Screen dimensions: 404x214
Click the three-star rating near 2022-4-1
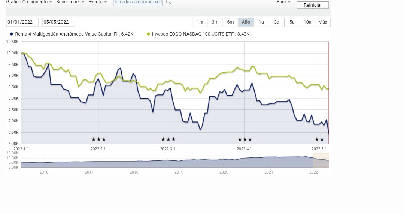tap(245, 139)
